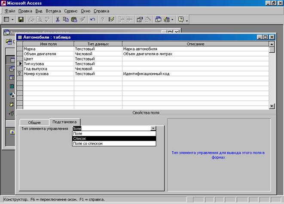
Task: Click the Copy icon in toolbar
Action: [x=66, y=20]
